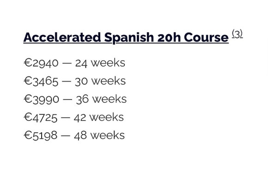Click "20h" in the course heading
268x170 pixels.
[x=169, y=37]
